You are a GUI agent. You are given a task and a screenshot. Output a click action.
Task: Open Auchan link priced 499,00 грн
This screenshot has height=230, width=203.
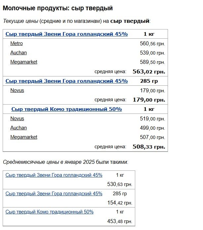(19, 128)
